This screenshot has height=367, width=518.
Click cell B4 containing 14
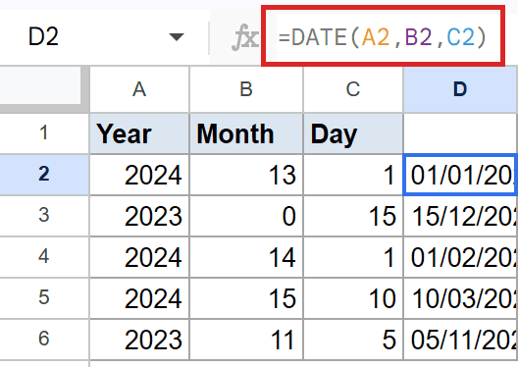point(246,257)
